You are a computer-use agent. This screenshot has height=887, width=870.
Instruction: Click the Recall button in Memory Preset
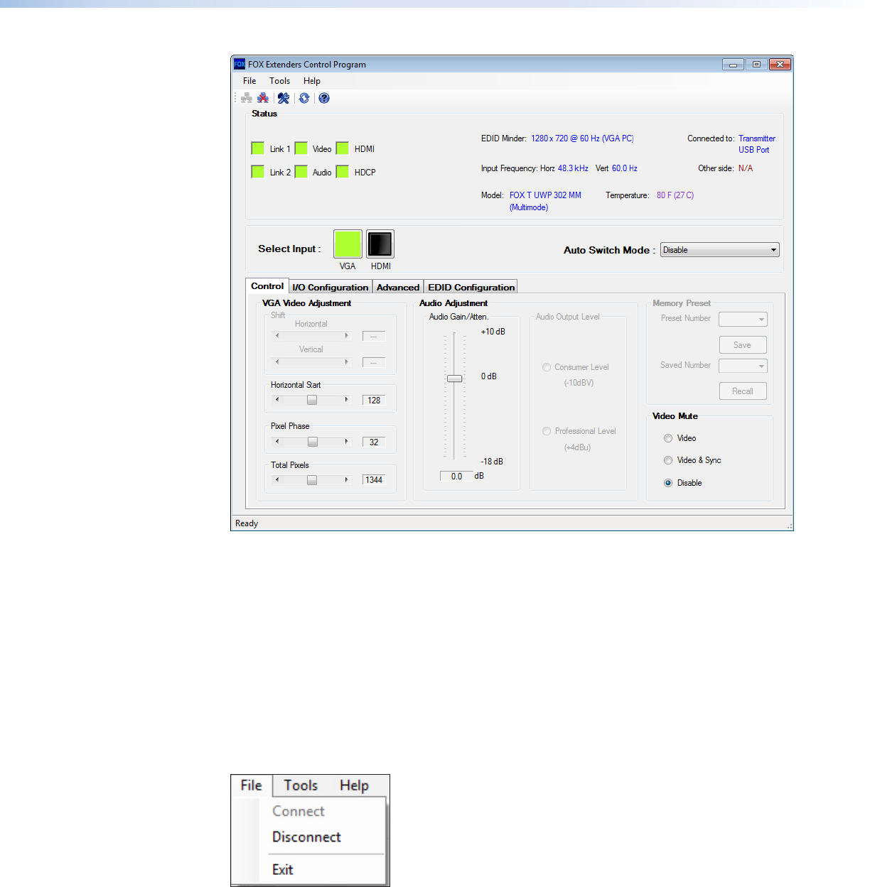pyautogui.click(x=742, y=391)
